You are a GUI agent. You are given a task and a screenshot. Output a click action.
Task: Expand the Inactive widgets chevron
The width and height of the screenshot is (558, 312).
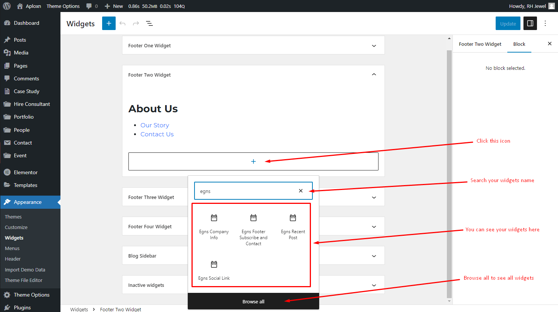(x=374, y=285)
